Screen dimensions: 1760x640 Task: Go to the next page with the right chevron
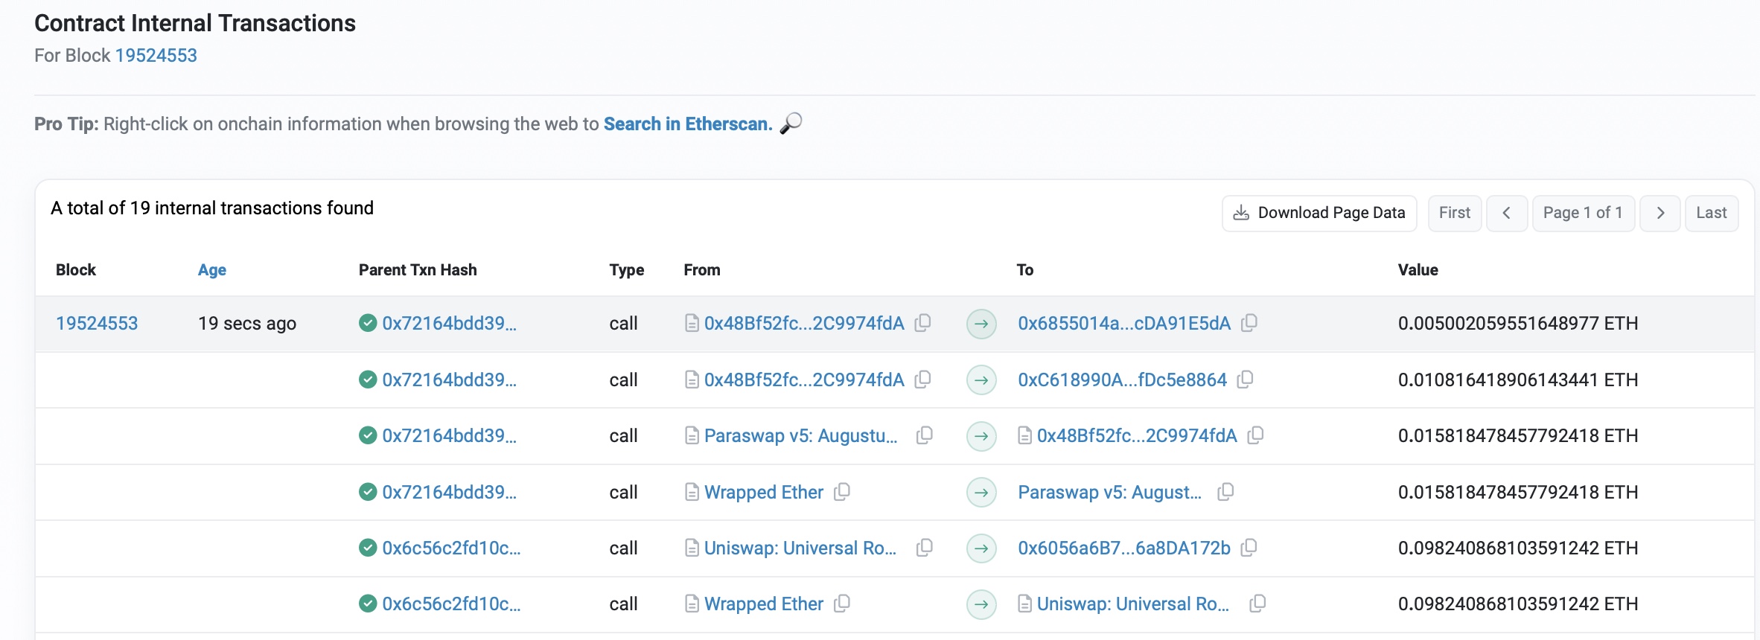pos(1660,214)
